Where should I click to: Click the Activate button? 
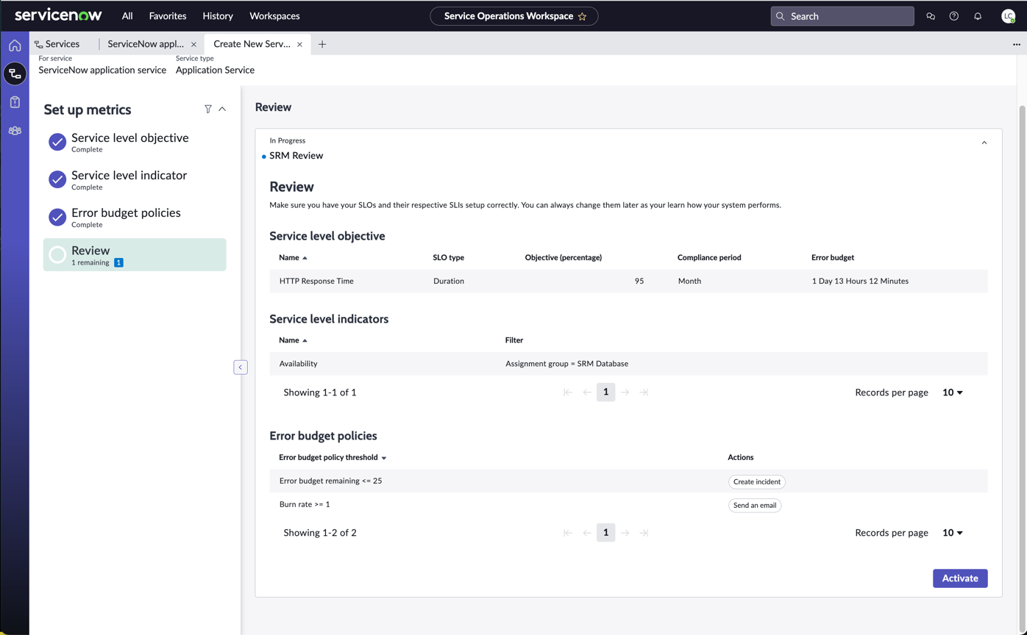[x=960, y=578]
